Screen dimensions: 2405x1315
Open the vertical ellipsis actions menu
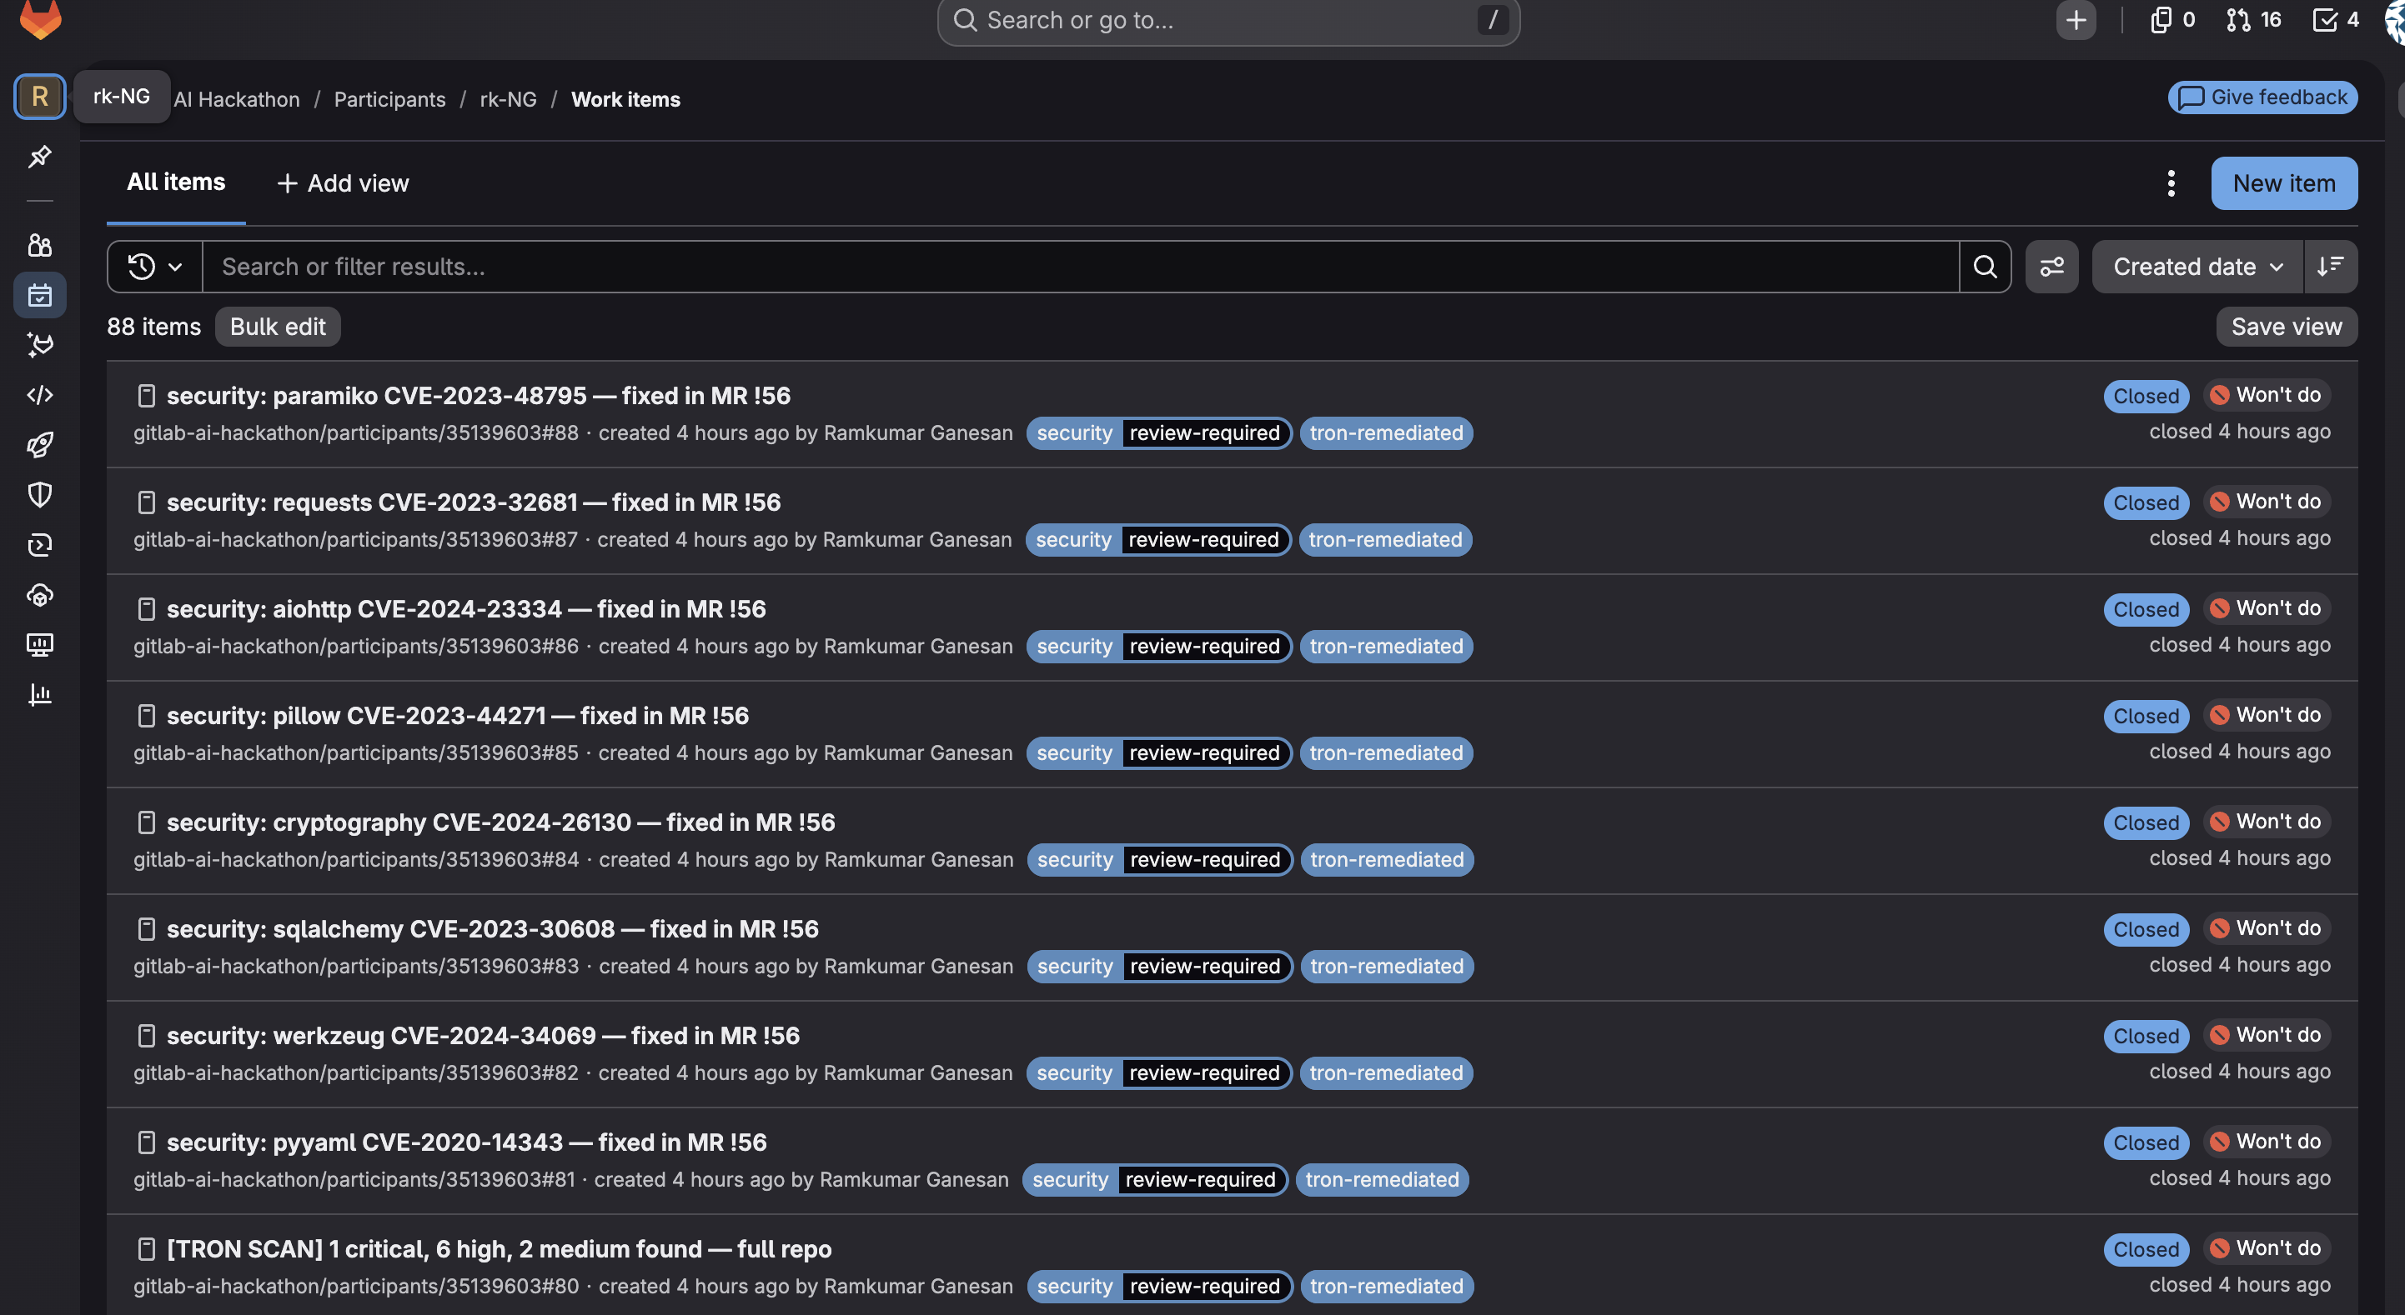pyautogui.click(x=2171, y=183)
